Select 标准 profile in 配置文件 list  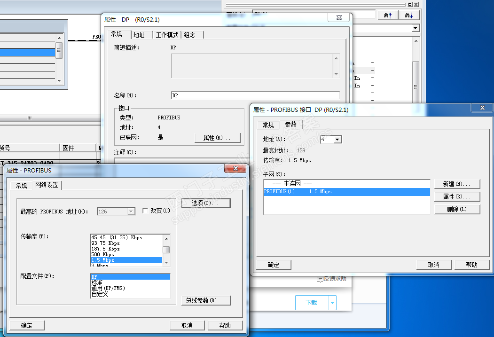[130, 282]
